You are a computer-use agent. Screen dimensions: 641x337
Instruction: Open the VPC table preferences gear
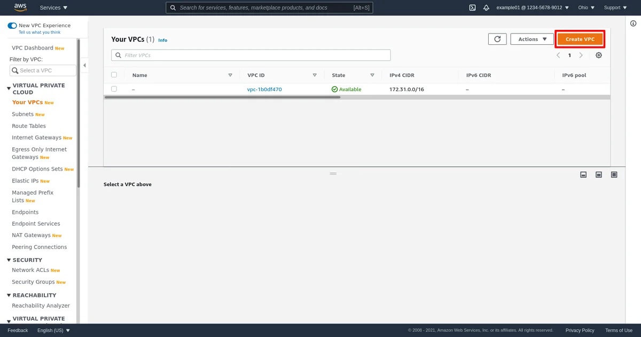pos(598,55)
